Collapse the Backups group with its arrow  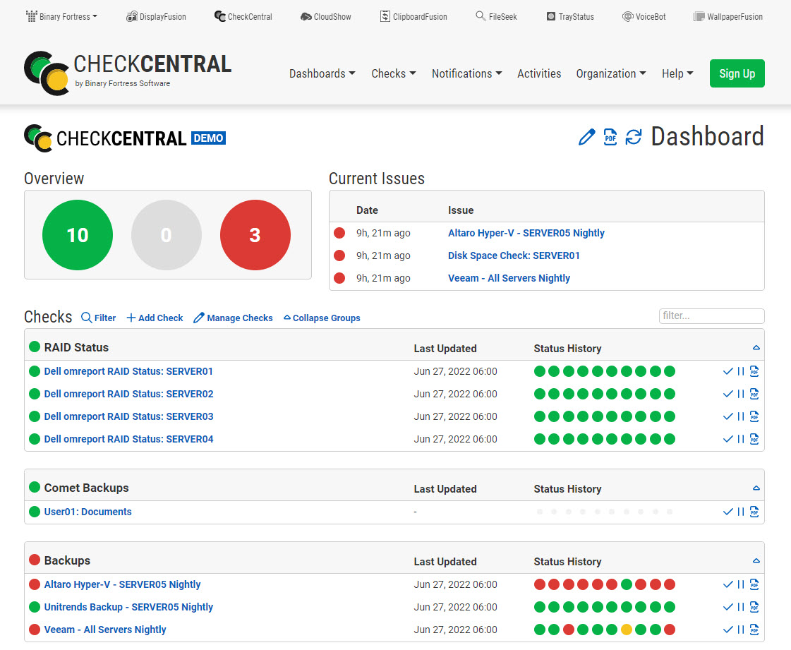[756, 561]
